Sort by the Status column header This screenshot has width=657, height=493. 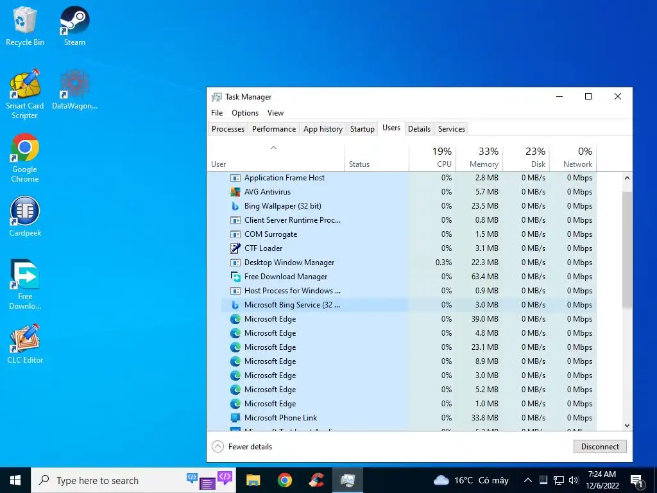click(377, 157)
